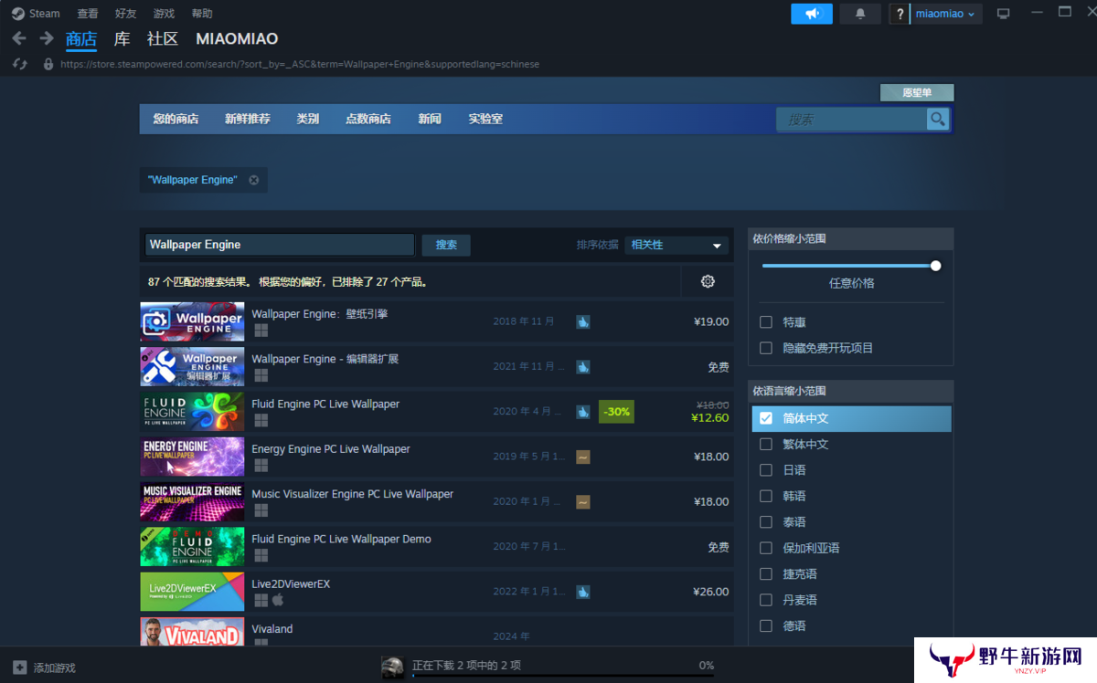Screen dimensions: 1097x683
Task: Open the 类别 store menu
Action: pyautogui.click(x=308, y=119)
